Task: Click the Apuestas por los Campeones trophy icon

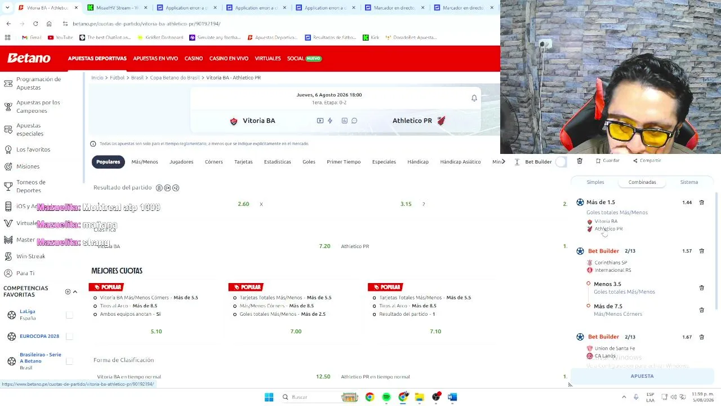Action: [8, 107]
